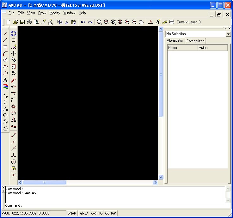Create a new drawing with New icon
Viewport: 233px width, 218px height.
point(8,22)
